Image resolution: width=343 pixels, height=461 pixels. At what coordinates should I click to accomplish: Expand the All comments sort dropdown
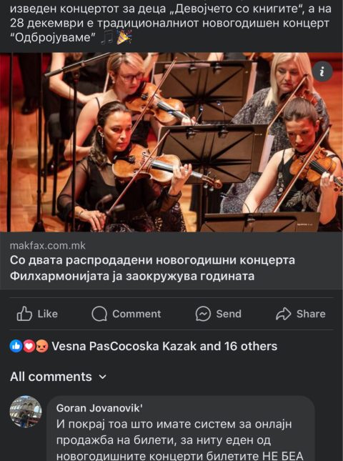click(x=58, y=377)
